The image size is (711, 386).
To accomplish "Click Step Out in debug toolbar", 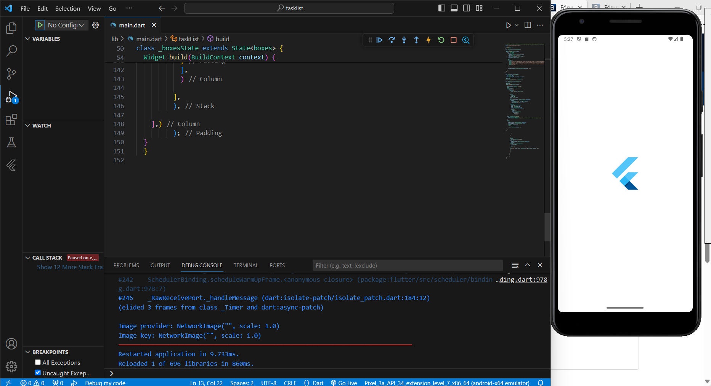I will pos(416,40).
